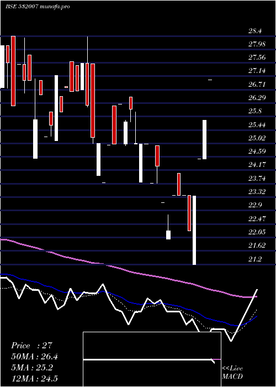This screenshot has height=387, width=276.
Task: Click the 23.32 price axis label
Action: coord(257,191)
